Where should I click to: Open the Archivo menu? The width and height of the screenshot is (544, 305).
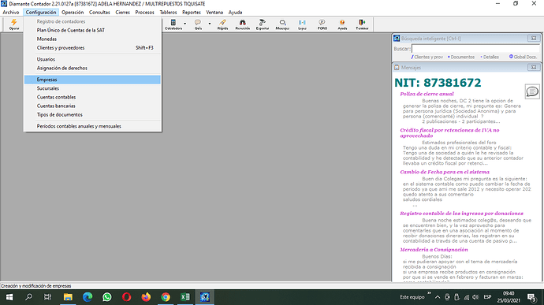11,12
